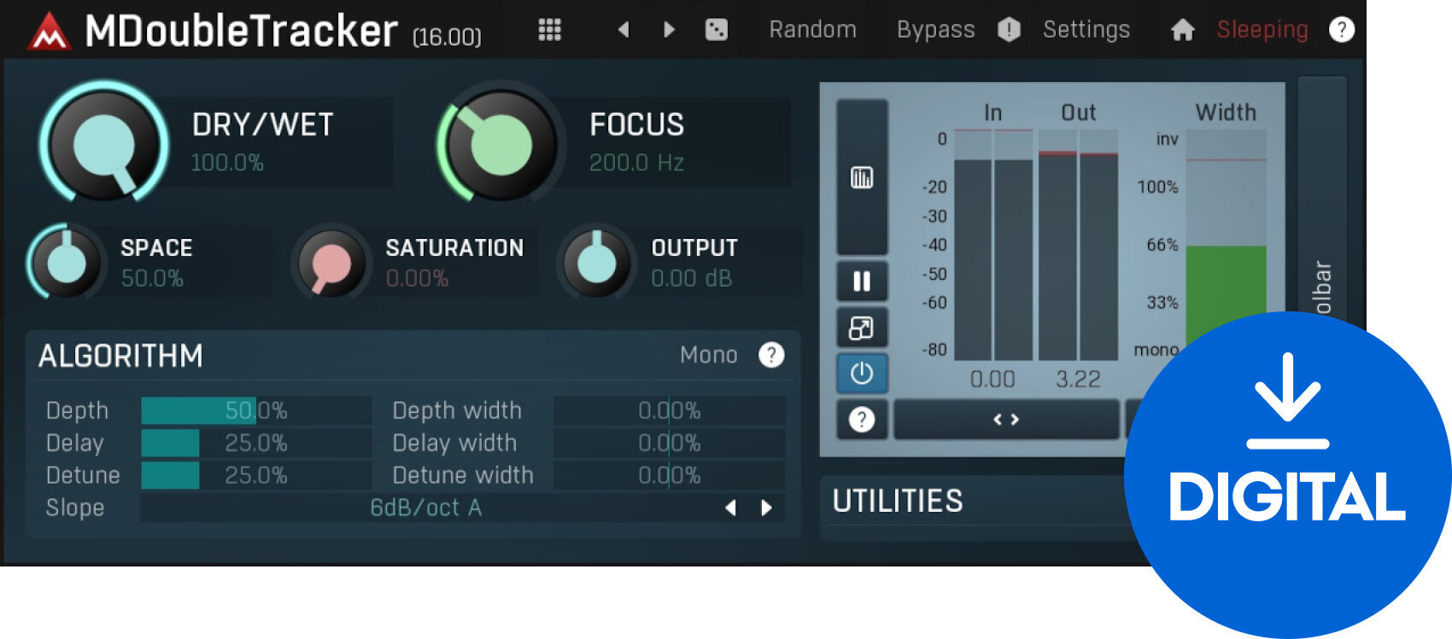Click the ALGORITHM section title

click(120, 356)
